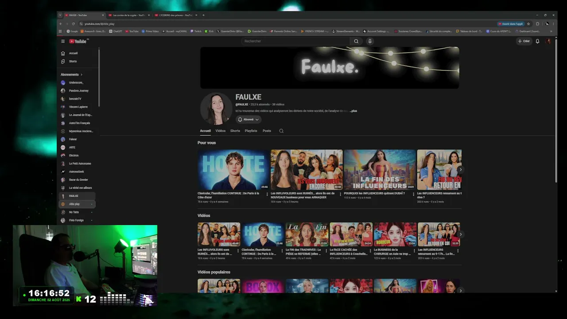The image size is (567, 319).
Task: Show next videos in Vidéos populaires carousel
Action: pos(460,291)
